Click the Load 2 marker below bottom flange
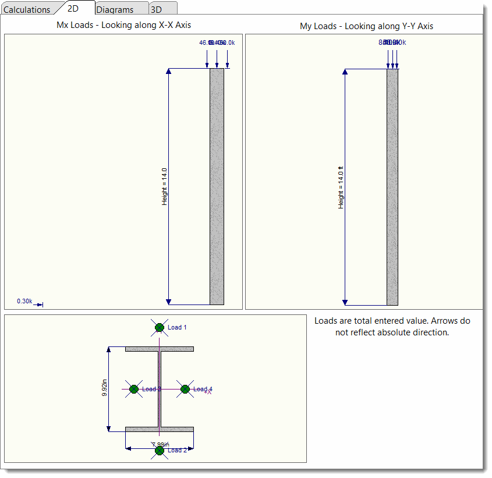 (x=160, y=450)
